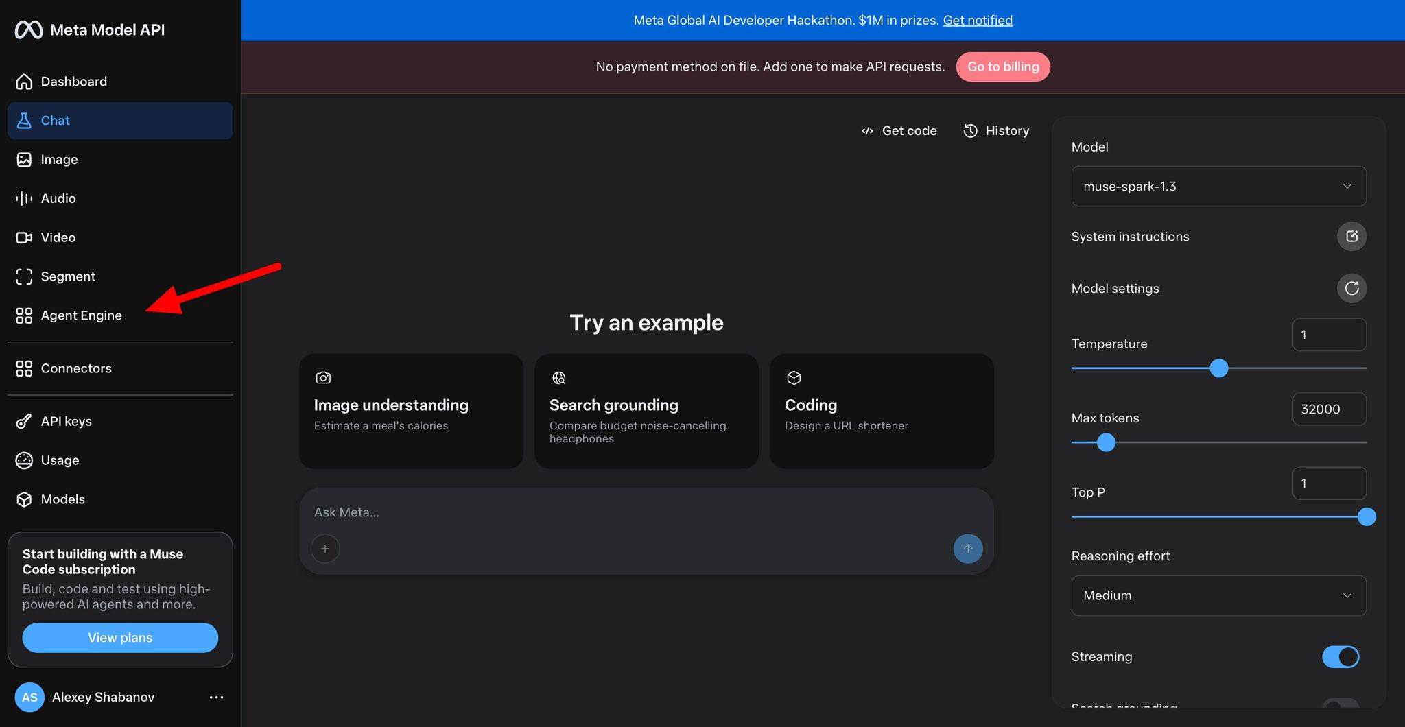Image resolution: width=1405 pixels, height=727 pixels.
Task: Follow the Get notified link
Action: point(978,21)
